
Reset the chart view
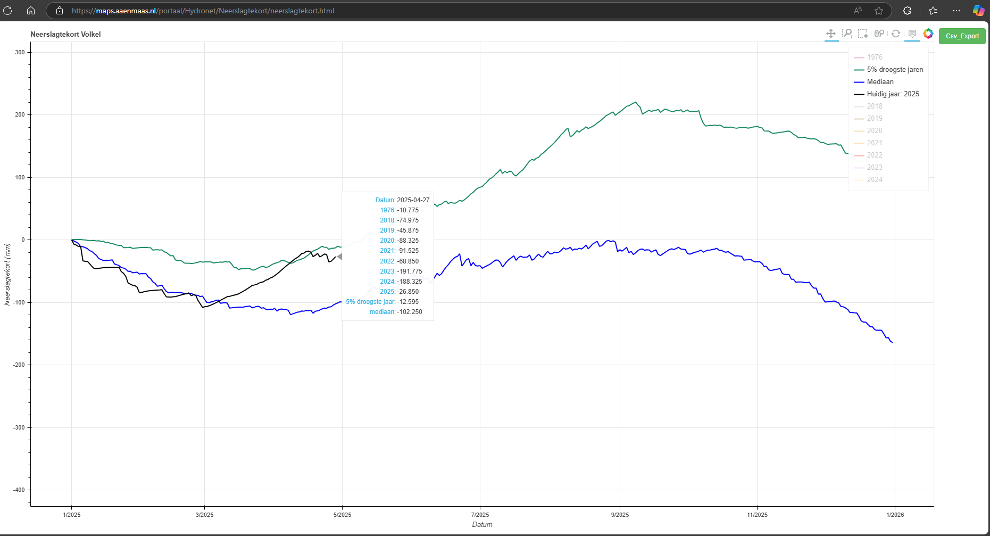(896, 34)
